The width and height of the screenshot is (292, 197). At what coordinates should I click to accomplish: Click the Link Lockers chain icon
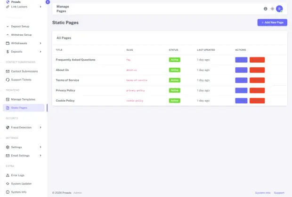tap(8, 7)
